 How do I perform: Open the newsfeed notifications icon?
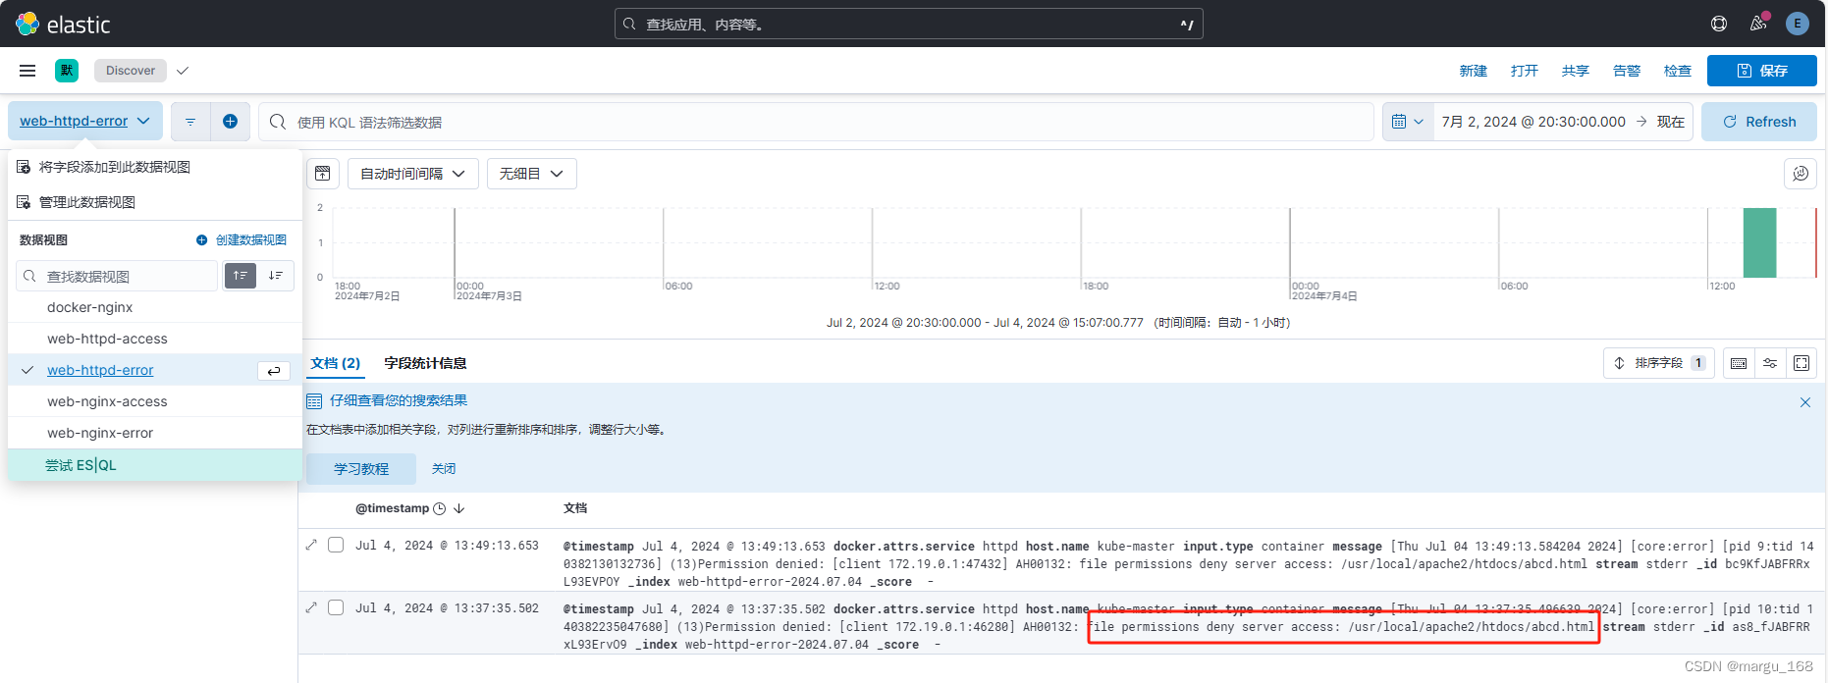pyautogui.click(x=1758, y=24)
